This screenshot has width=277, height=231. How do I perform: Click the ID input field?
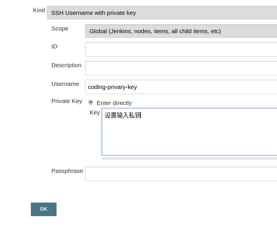(x=181, y=50)
